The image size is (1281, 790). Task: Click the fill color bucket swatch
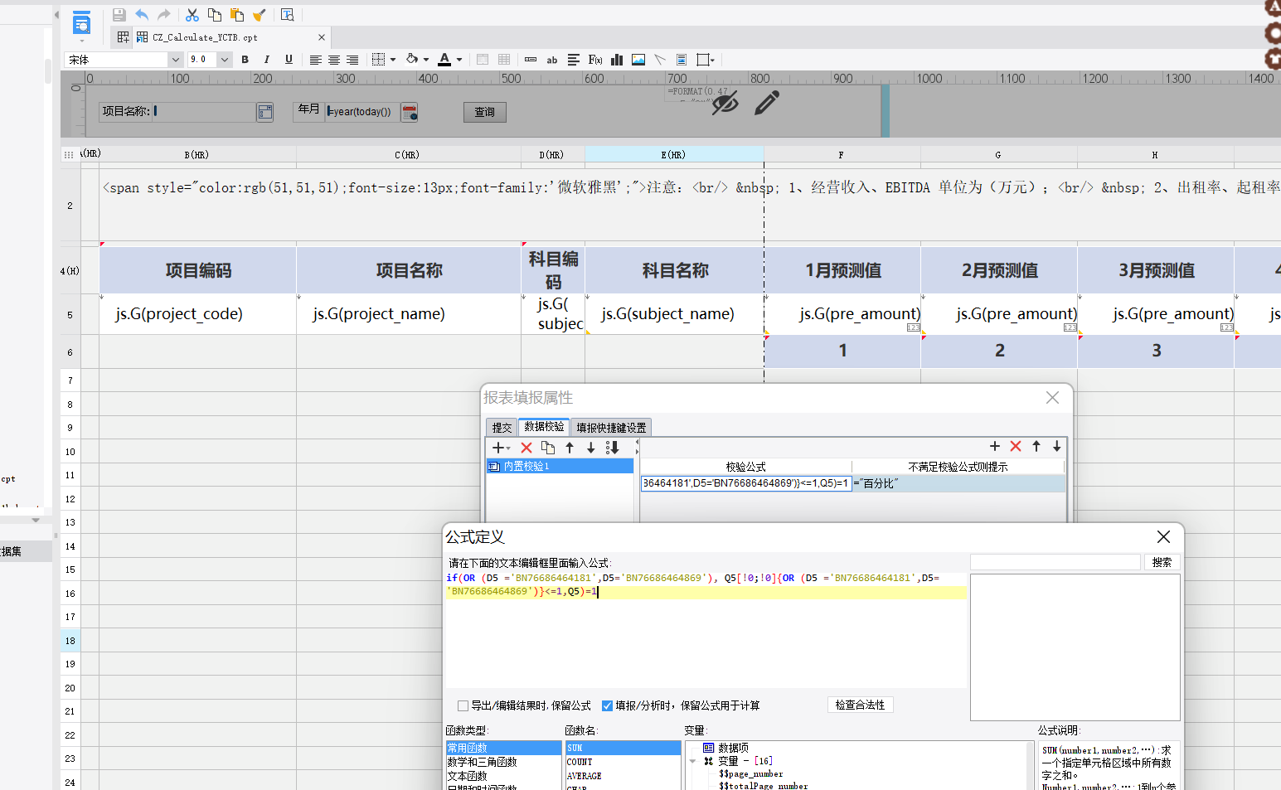pyautogui.click(x=412, y=60)
